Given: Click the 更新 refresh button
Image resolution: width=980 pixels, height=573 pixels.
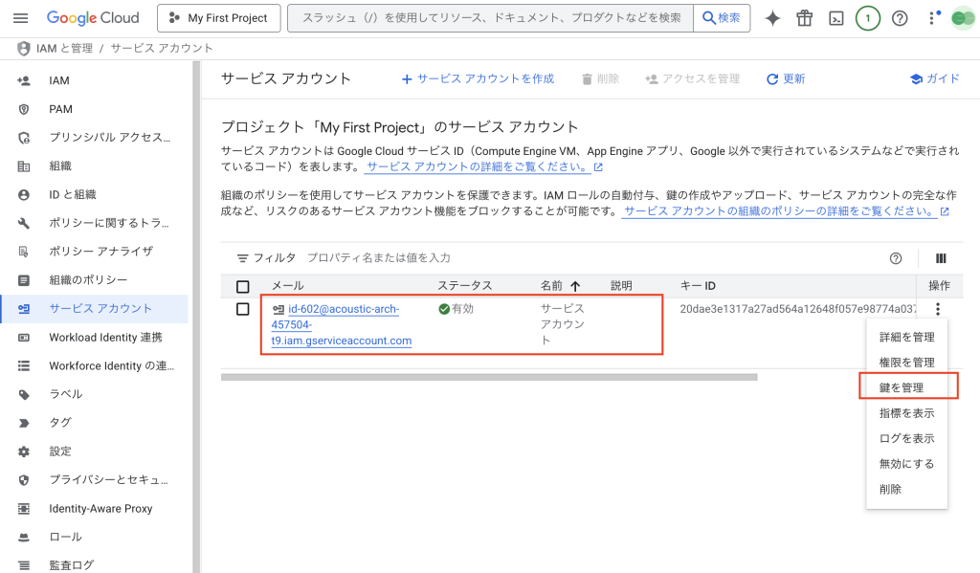Looking at the screenshot, I should [x=786, y=78].
